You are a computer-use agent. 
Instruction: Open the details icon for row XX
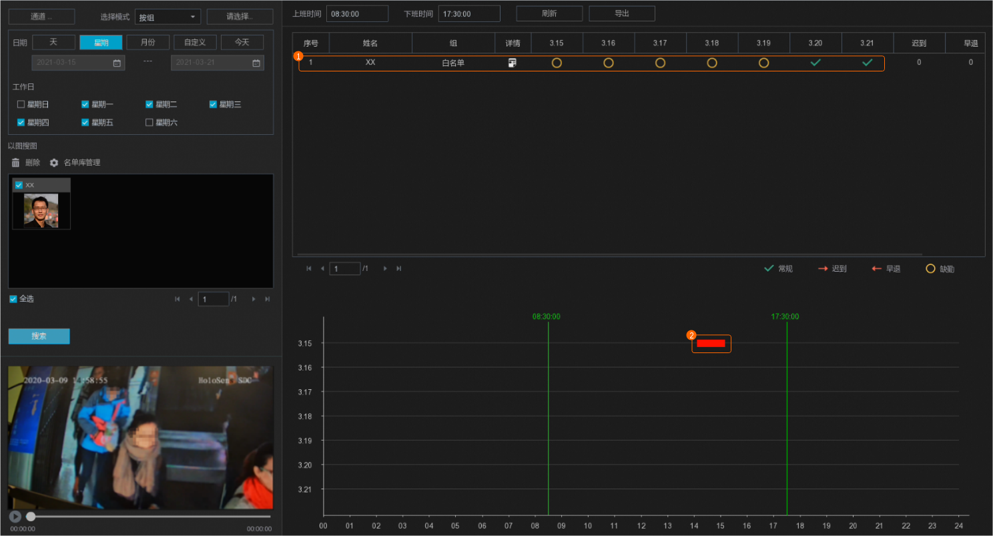512,63
